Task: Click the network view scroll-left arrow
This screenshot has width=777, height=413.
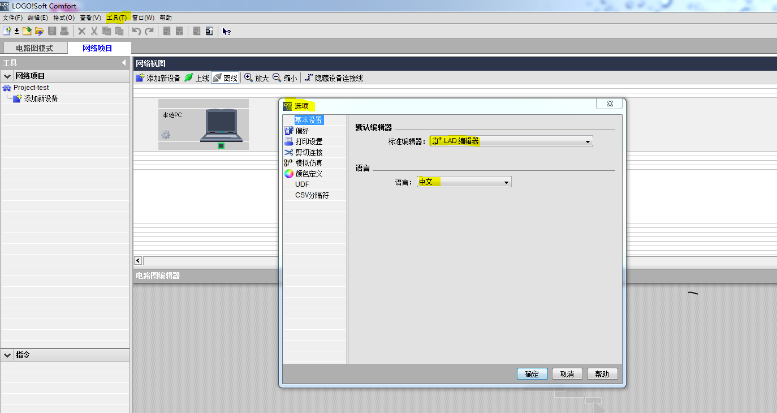Action: point(138,261)
